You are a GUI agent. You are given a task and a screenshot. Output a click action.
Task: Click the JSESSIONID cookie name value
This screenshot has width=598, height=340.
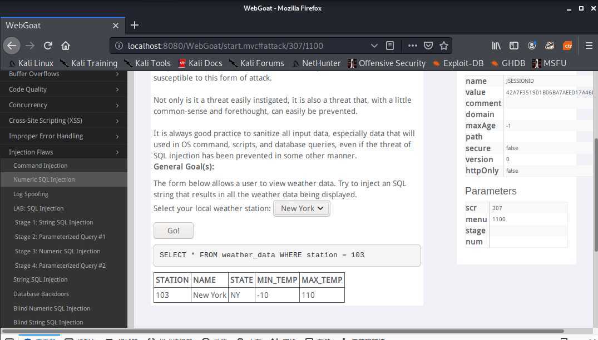pyautogui.click(x=520, y=81)
